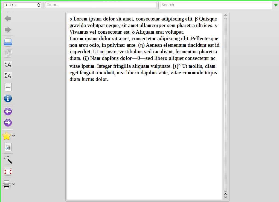Click scrollbar page-up arrow at bottom
Viewport: 279px width, 202px height.
tap(225, 194)
